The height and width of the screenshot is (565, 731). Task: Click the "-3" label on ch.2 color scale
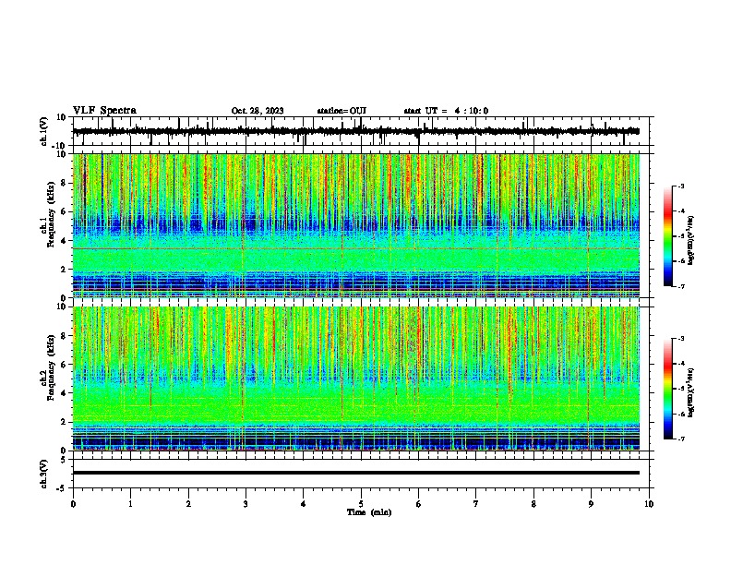point(680,339)
